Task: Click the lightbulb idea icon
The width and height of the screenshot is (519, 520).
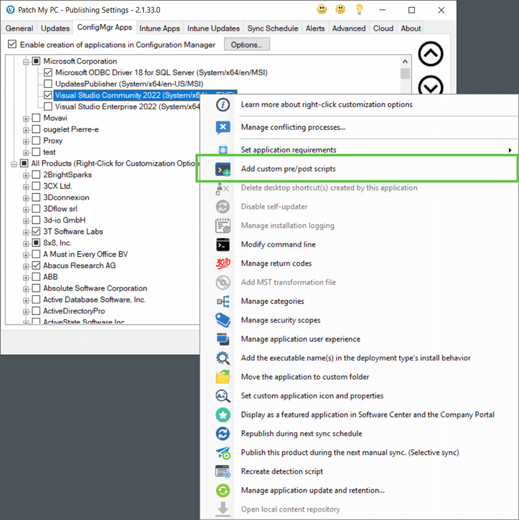Action: [359, 10]
